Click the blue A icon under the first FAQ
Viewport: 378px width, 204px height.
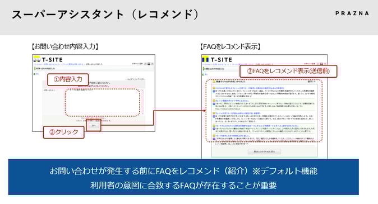214,91
